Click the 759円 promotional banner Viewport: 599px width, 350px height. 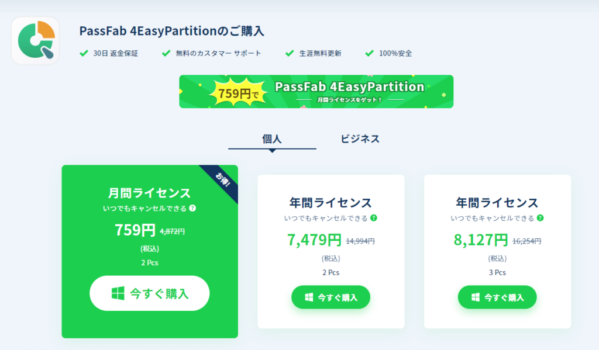click(316, 91)
